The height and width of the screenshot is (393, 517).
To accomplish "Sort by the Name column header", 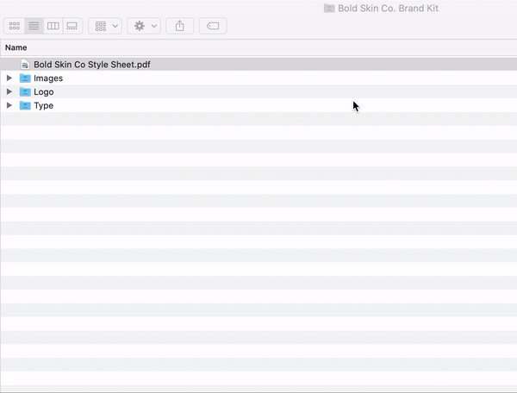I will tap(16, 47).
